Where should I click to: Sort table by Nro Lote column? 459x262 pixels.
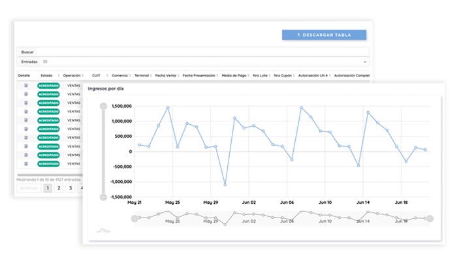pyautogui.click(x=262, y=76)
